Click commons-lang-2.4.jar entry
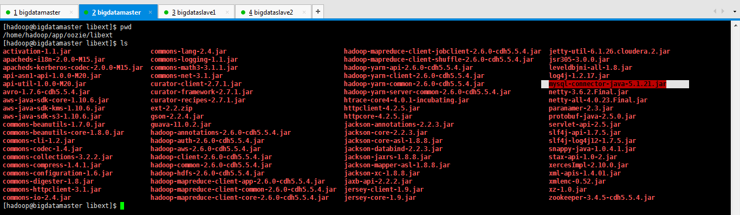The height and width of the screenshot is (215, 740). pos(189,51)
